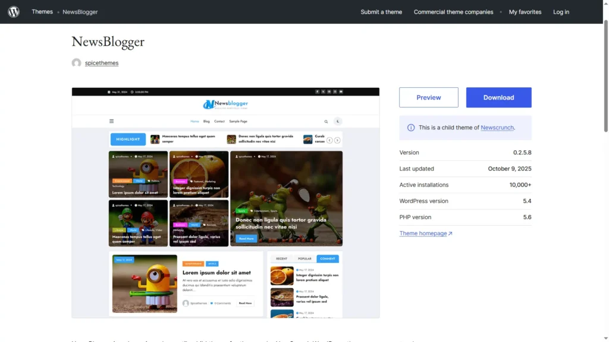609x342 pixels.
Task: Click the spicethemes author avatar
Action: 77,63
